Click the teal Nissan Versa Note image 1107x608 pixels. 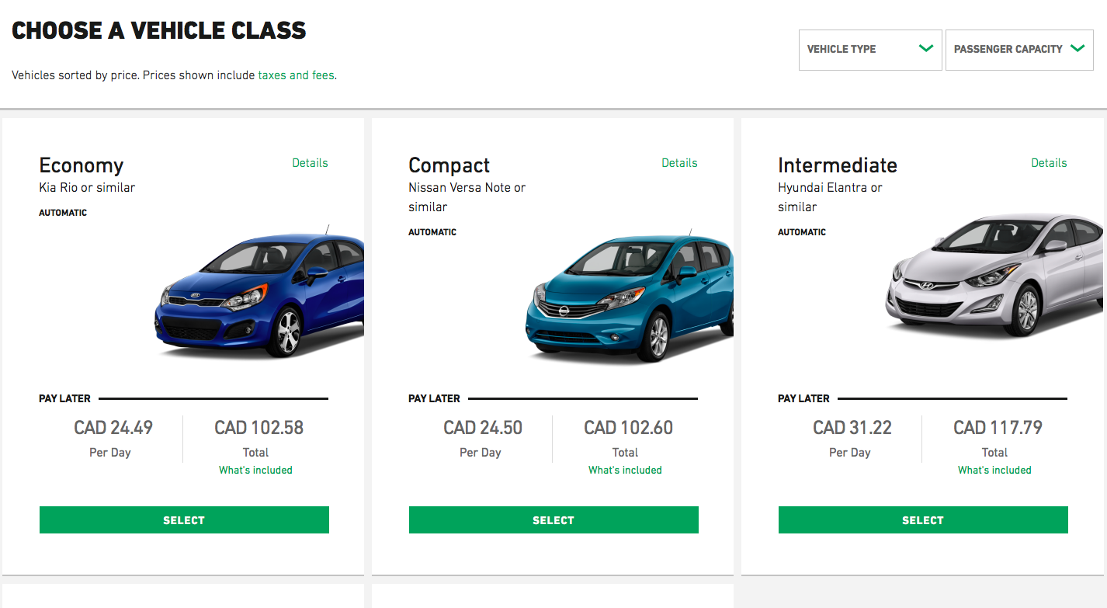coord(630,299)
